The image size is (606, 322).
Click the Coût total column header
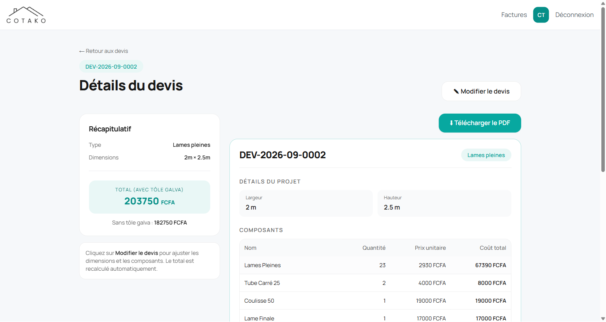click(x=493, y=248)
